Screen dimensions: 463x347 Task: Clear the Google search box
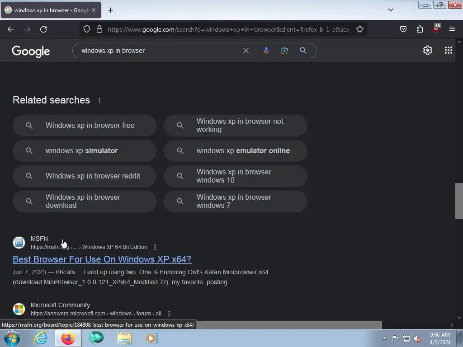(x=246, y=51)
